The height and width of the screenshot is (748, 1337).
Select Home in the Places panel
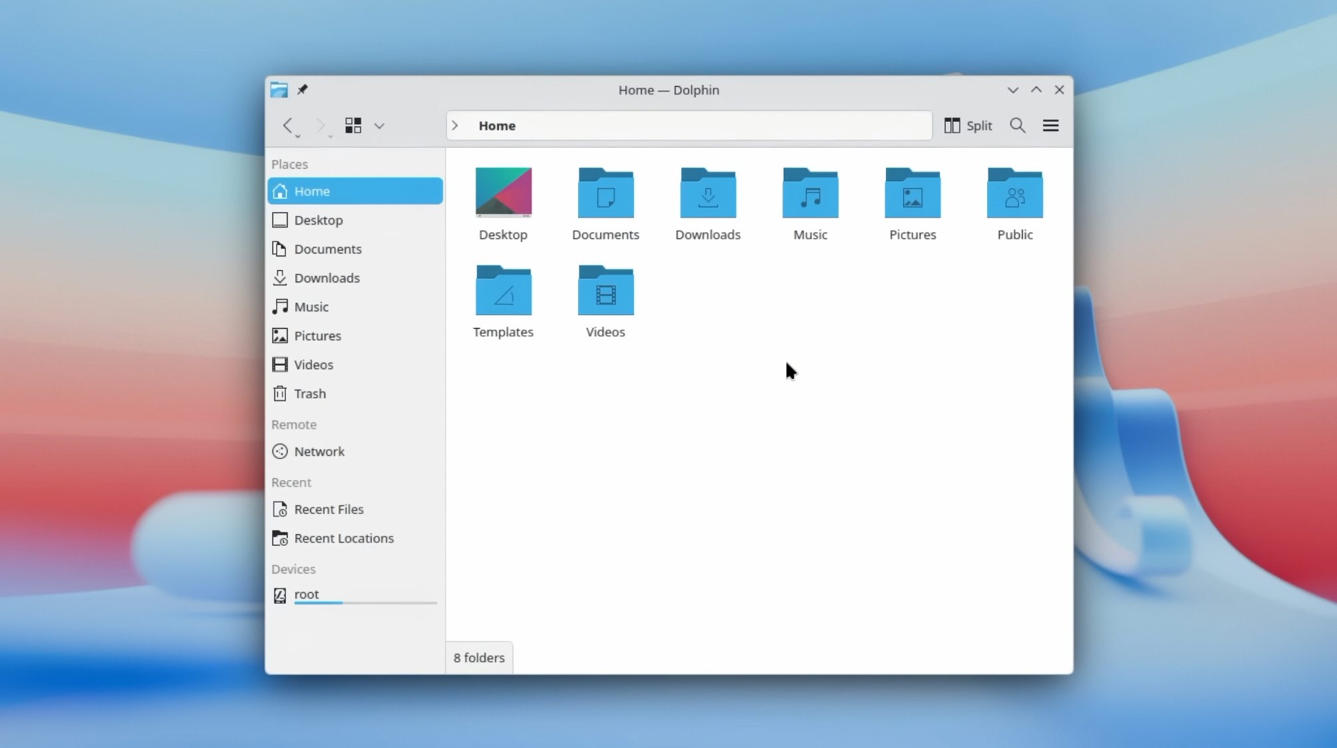[355, 191]
